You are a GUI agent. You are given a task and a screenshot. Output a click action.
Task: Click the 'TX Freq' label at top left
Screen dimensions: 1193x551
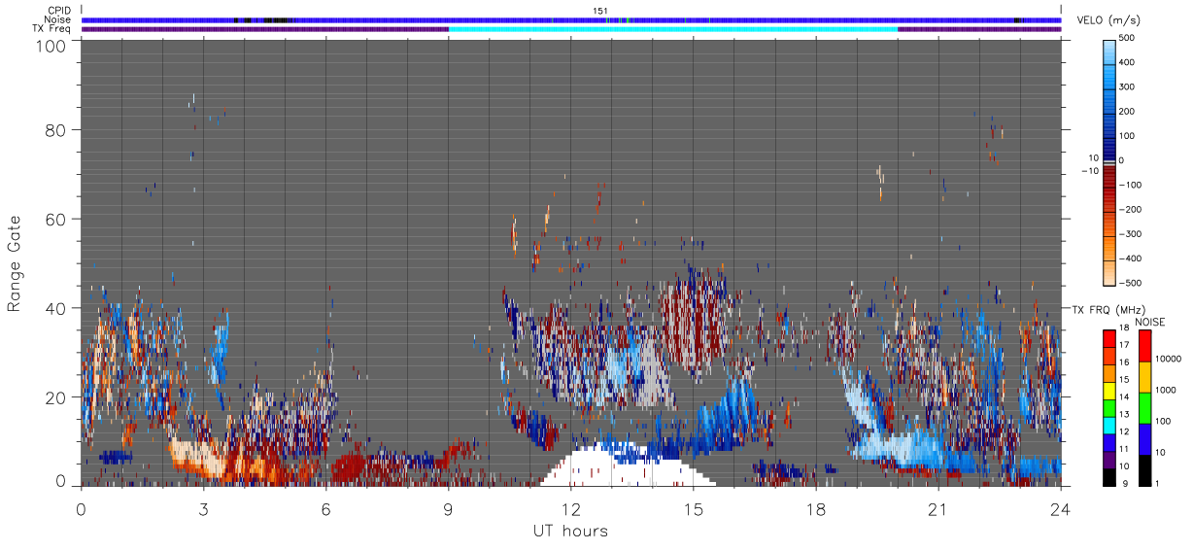pyautogui.click(x=52, y=29)
